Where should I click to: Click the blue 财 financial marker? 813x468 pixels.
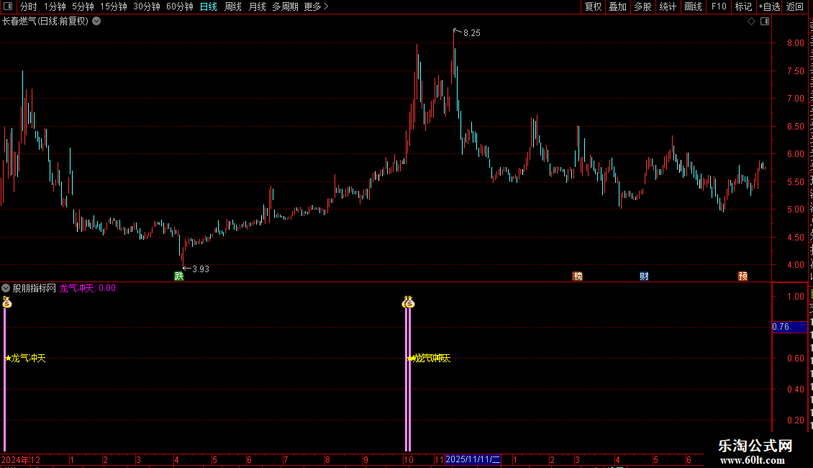[x=644, y=276]
